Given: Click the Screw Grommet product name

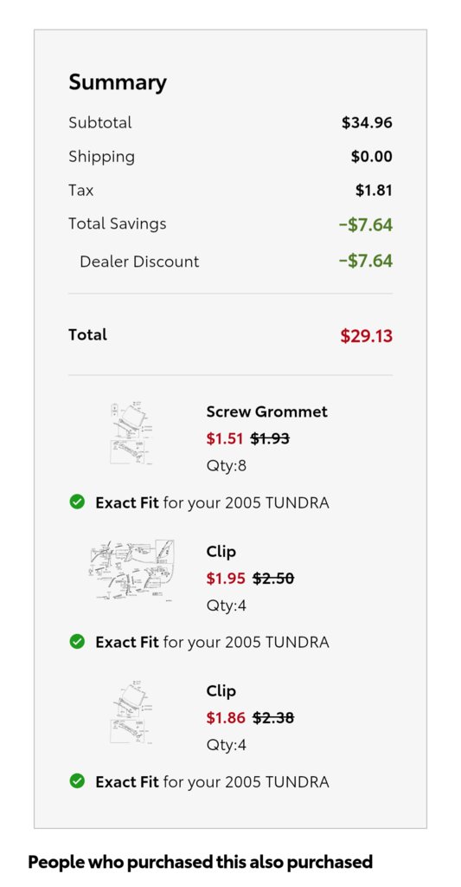Looking at the screenshot, I should (x=266, y=411).
